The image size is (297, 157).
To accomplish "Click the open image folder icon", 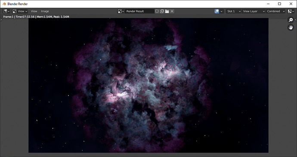I will coord(167,11).
